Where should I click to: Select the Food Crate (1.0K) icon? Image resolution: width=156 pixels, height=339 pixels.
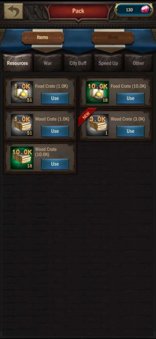tap(22, 92)
